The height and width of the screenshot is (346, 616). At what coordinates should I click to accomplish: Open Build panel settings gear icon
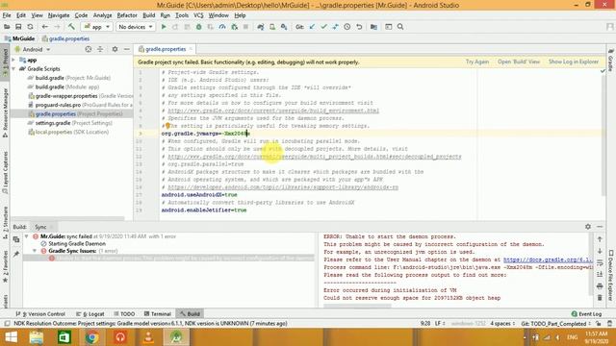[588, 227]
